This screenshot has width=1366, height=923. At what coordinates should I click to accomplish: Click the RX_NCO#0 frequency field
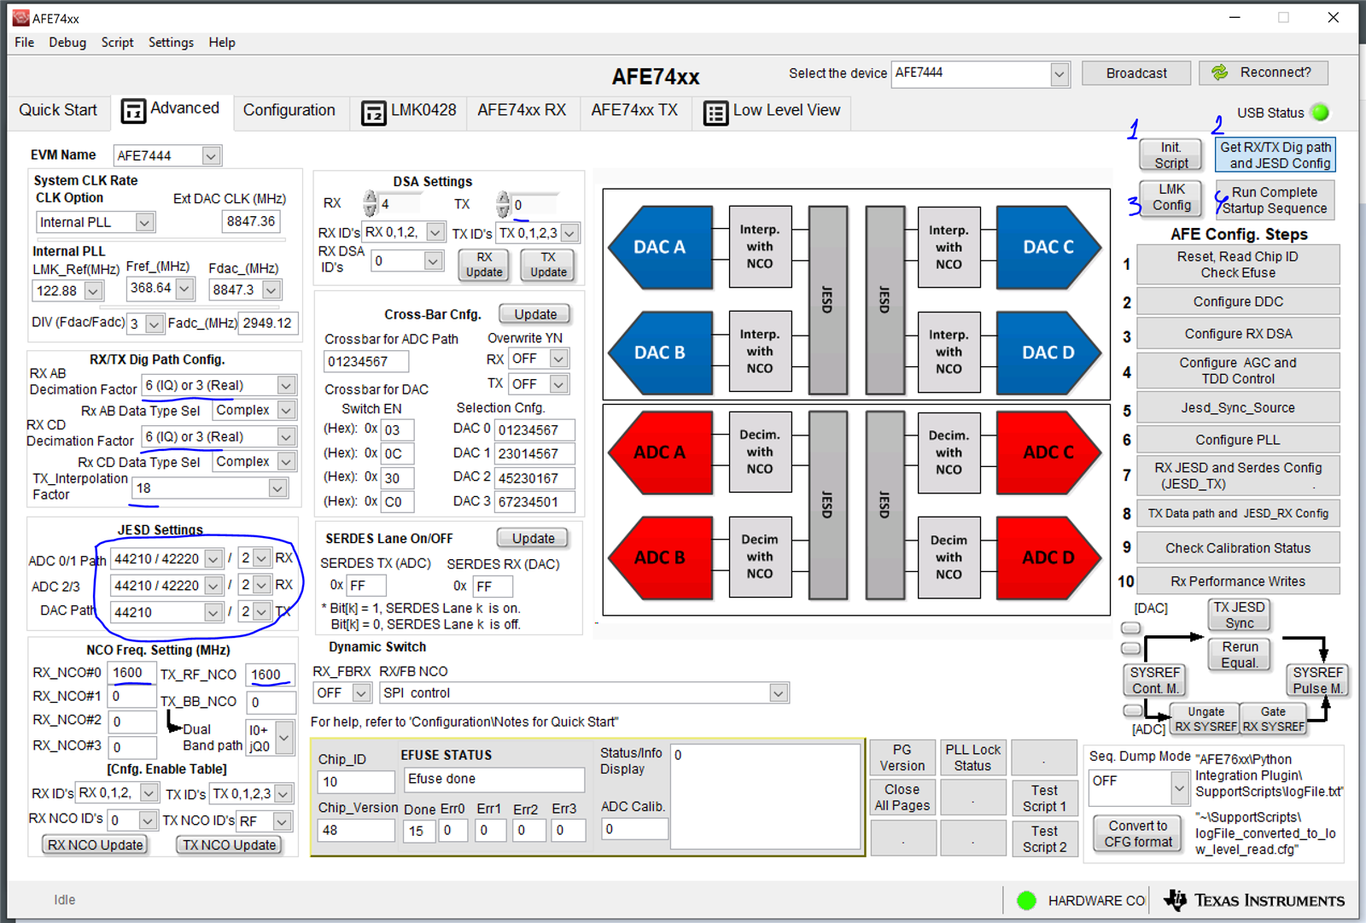tap(132, 673)
